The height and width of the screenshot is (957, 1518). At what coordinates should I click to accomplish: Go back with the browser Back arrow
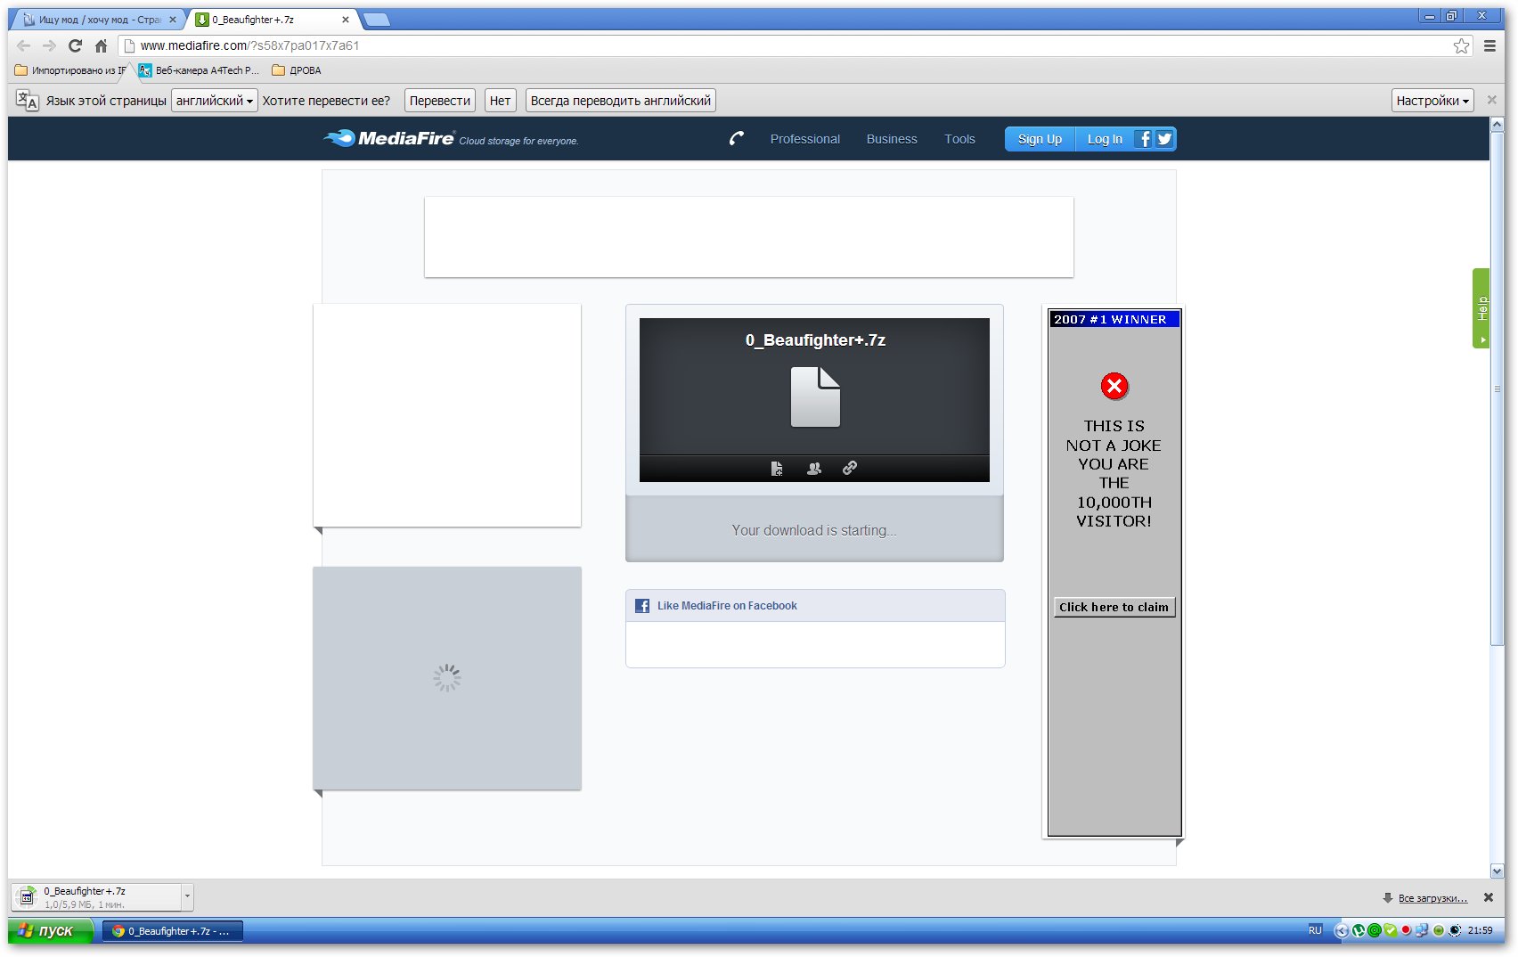tap(24, 45)
